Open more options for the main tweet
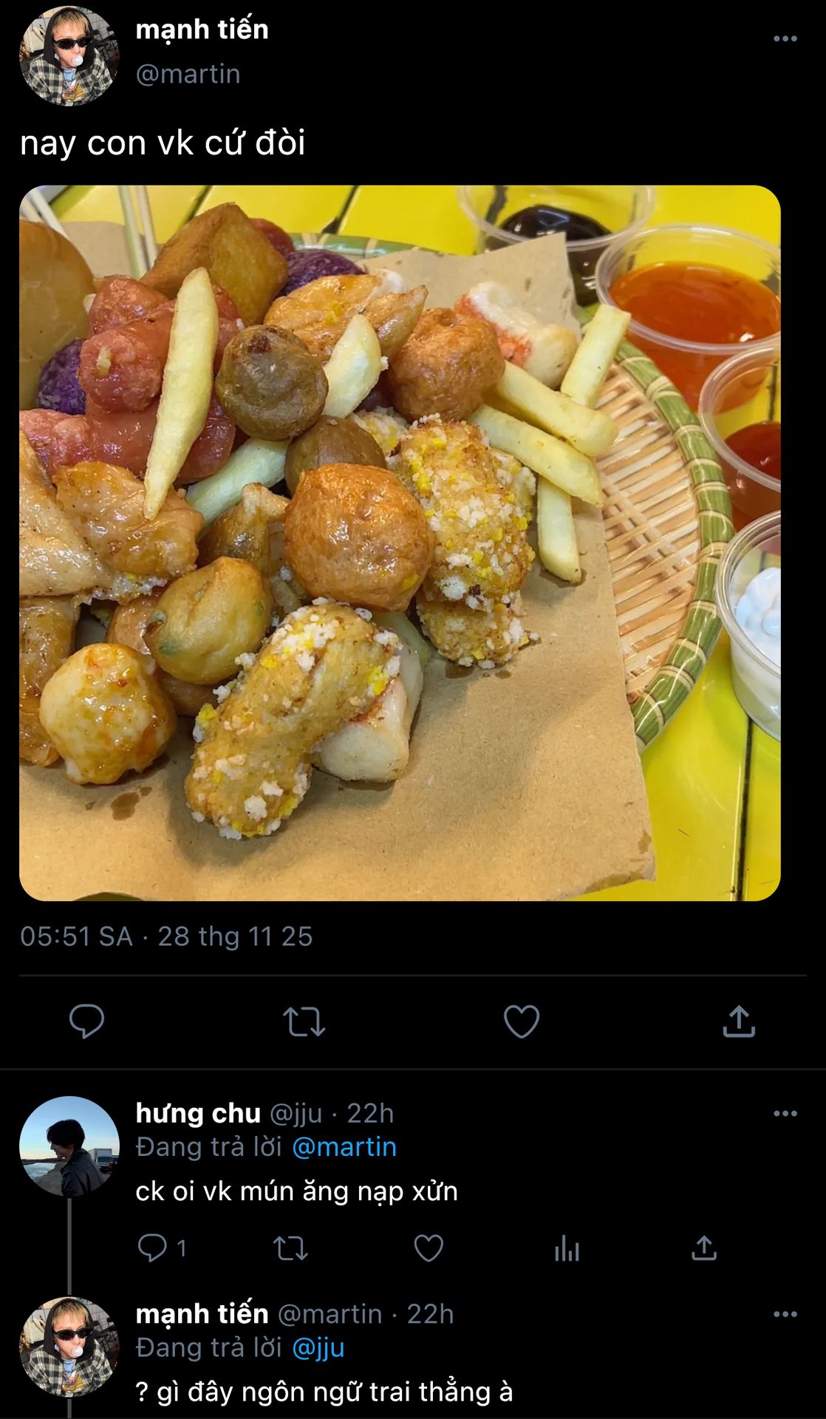 [x=785, y=38]
